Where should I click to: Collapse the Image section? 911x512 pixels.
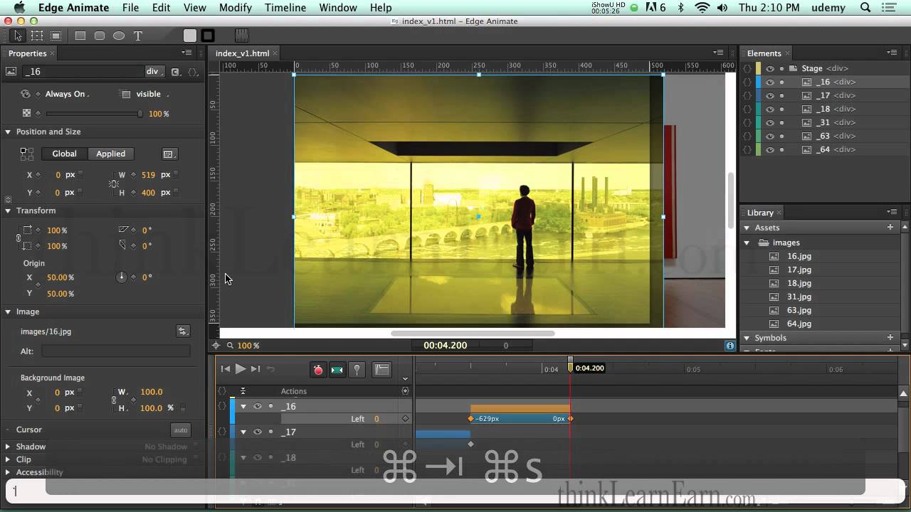tap(8, 311)
